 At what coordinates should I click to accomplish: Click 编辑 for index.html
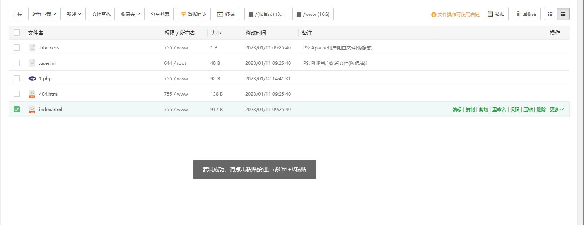(457, 110)
